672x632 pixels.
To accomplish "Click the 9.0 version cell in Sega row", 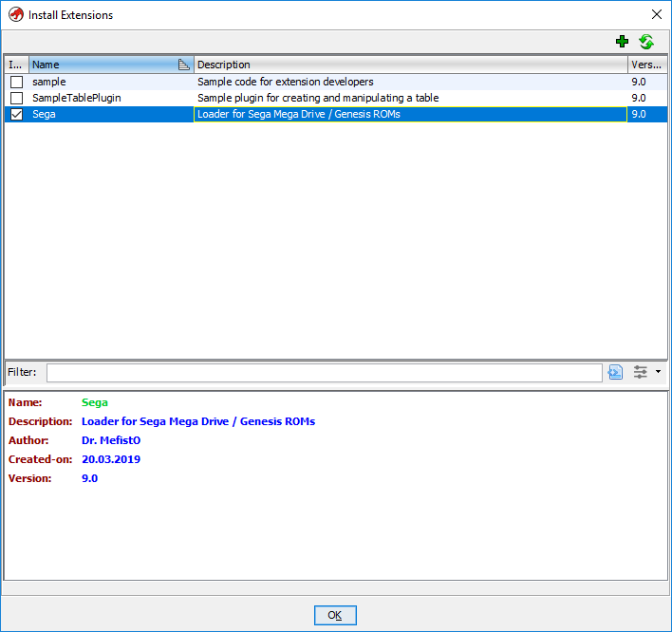I will tap(647, 115).
